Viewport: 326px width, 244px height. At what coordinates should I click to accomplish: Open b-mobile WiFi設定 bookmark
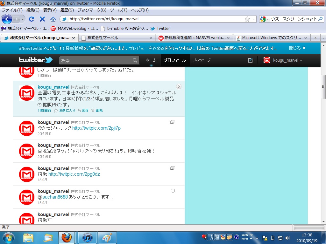(124, 29)
